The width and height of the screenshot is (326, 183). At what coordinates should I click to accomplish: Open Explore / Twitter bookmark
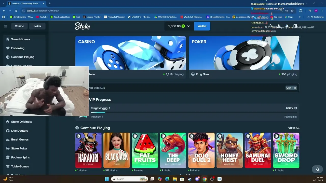(x=92, y=17)
